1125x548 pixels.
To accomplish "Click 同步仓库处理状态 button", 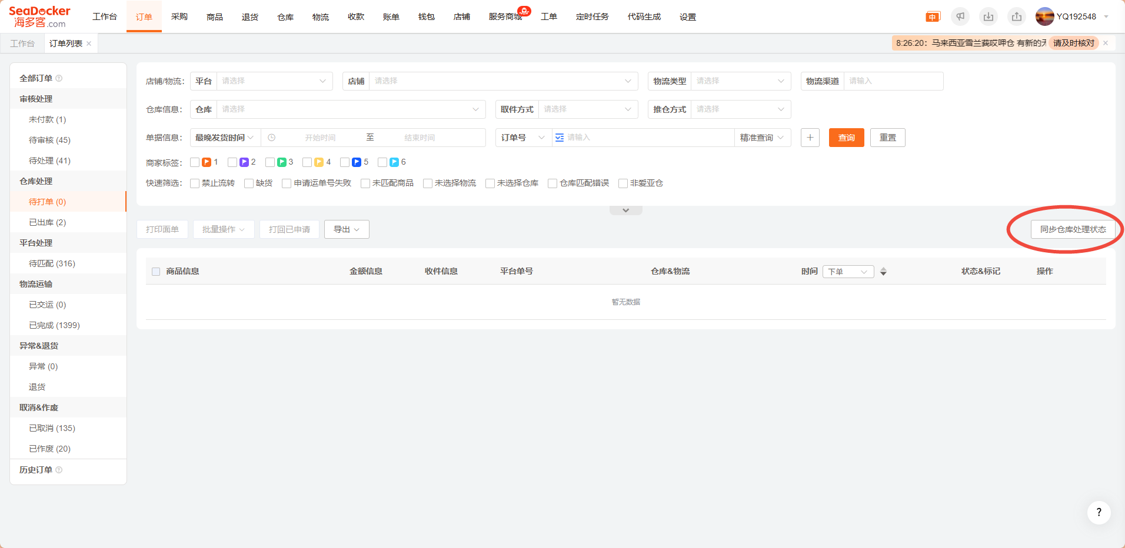I will coord(1073,229).
